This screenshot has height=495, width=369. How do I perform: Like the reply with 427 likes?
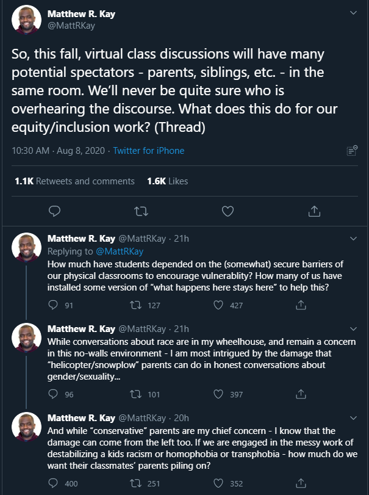[218, 305]
